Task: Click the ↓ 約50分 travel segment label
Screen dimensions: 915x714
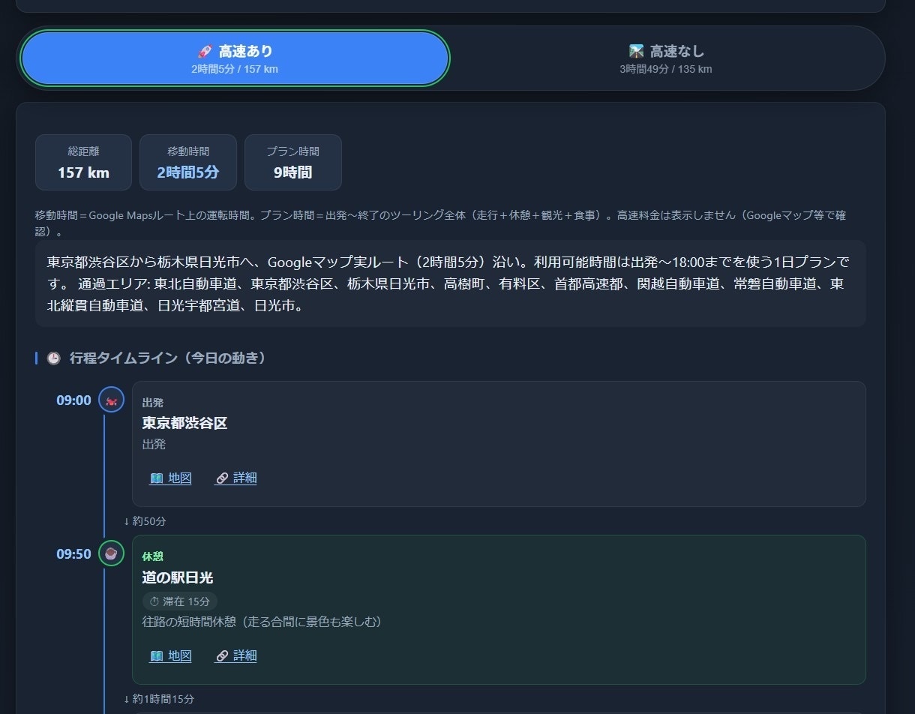Action: pyautogui.click(x=145, y=521)
